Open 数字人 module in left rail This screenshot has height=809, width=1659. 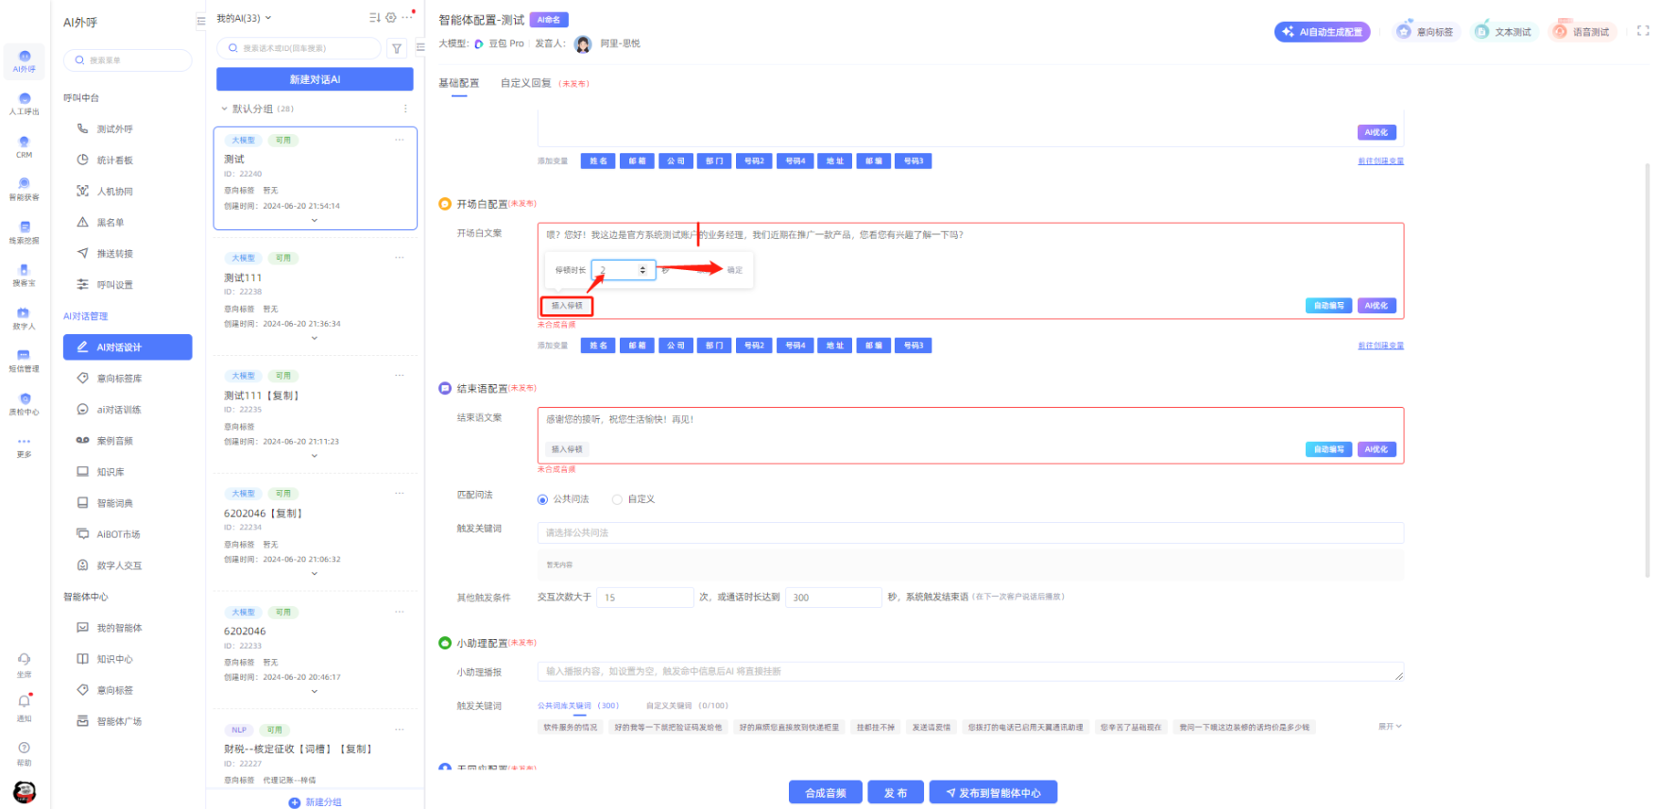[24, 317]
